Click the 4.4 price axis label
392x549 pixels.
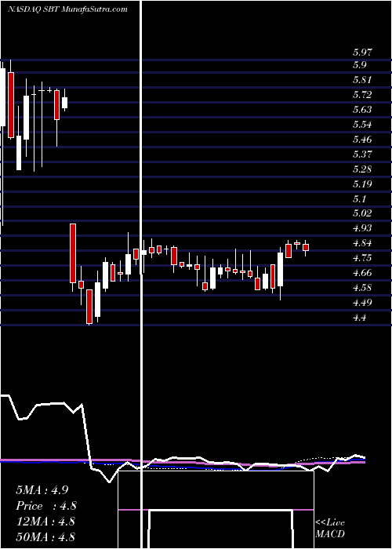coord(359,318)
